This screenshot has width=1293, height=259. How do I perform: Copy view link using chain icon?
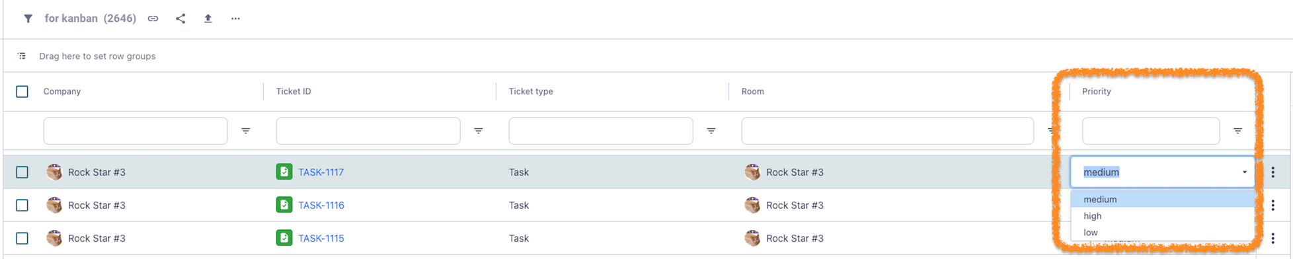click(x=153, y=18)
